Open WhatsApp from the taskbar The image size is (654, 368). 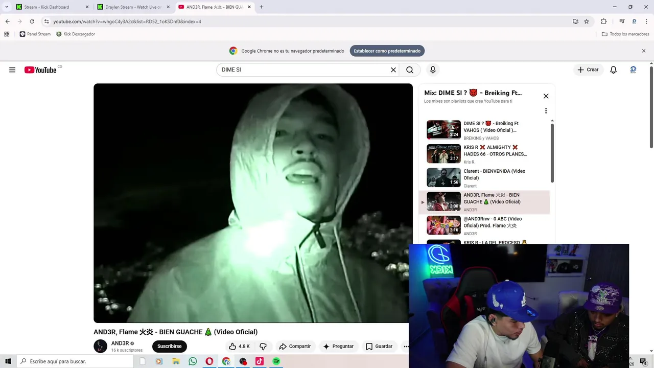point(193,361)
